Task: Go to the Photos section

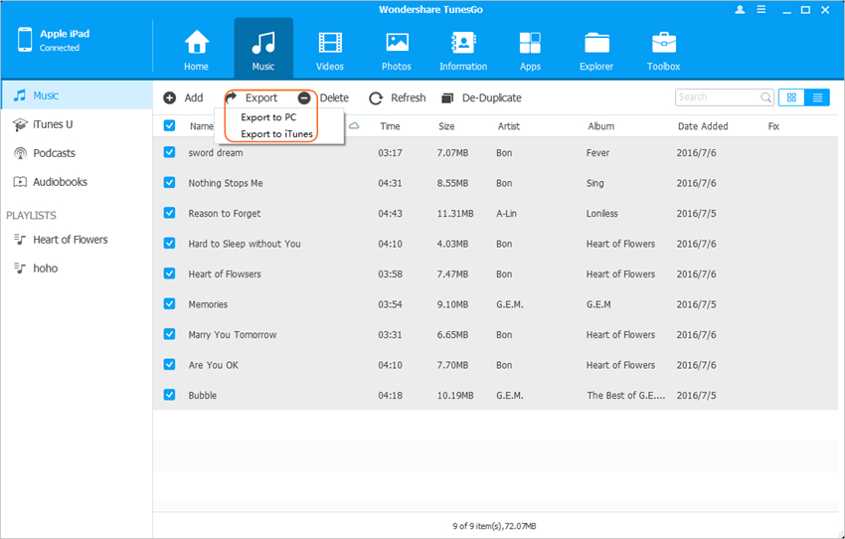Action: pos(397,50)
